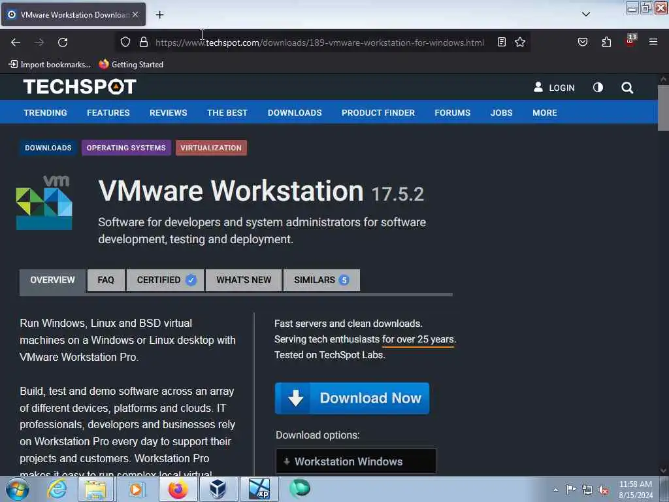Viewport: 669px width, 502px height.
Task: Open the Windows Start button
Action: [18, 489]
